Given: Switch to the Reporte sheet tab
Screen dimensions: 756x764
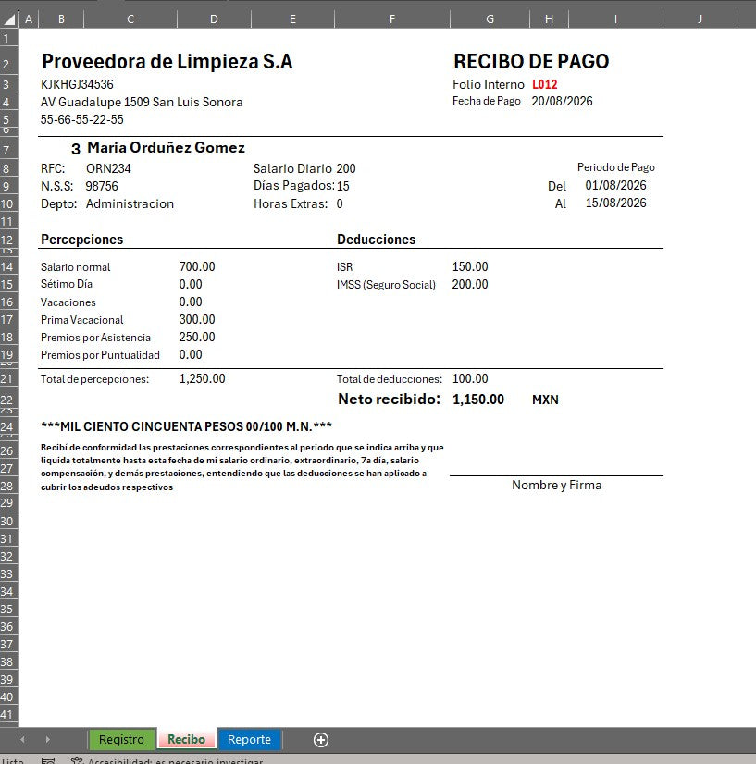Looking at the screenshot, I should click(x=249, y=740).
